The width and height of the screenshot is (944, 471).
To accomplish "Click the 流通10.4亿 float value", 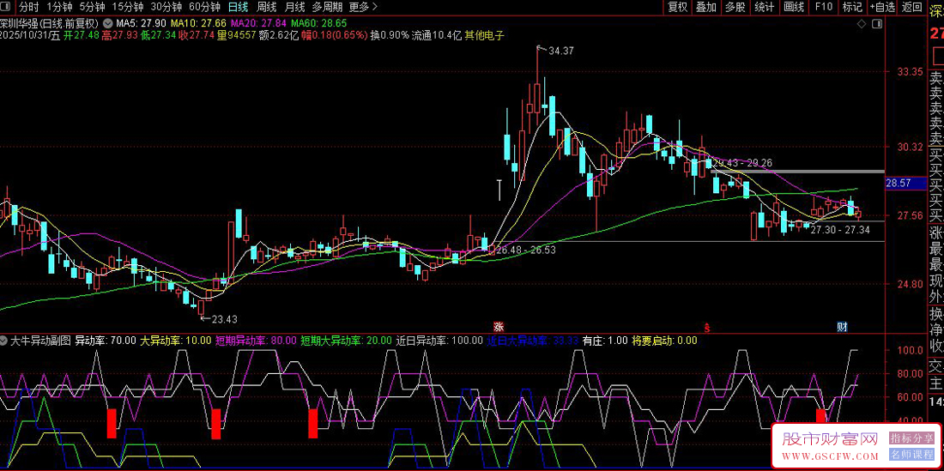I will tap(437, 35).
